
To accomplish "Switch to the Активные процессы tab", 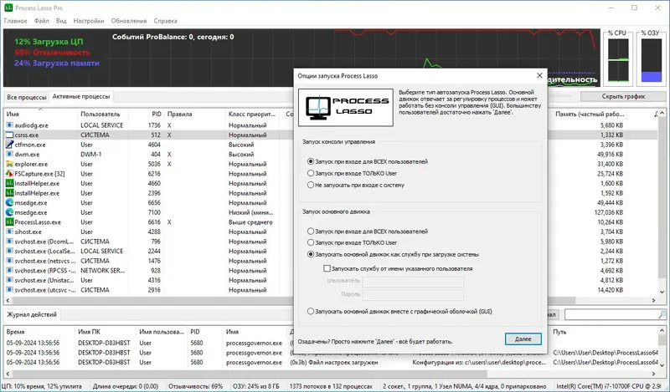I will [x=81, y=96].
